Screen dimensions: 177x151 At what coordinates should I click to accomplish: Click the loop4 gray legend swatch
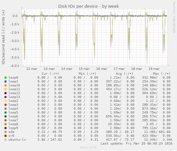6,109
